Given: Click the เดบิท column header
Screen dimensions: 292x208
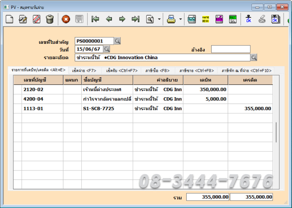Looking at the screenshot, I should click(206, 80).
